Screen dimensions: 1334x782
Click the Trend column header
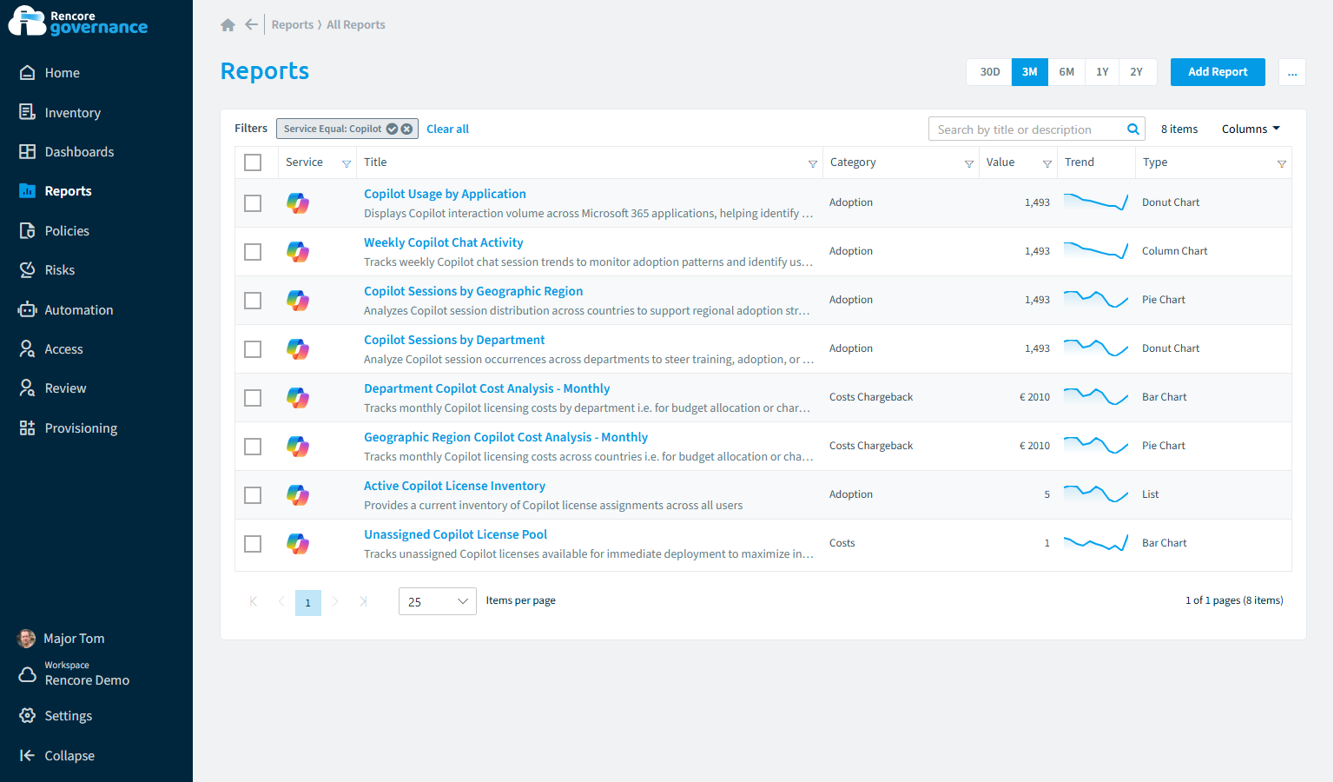(1080, 162)
